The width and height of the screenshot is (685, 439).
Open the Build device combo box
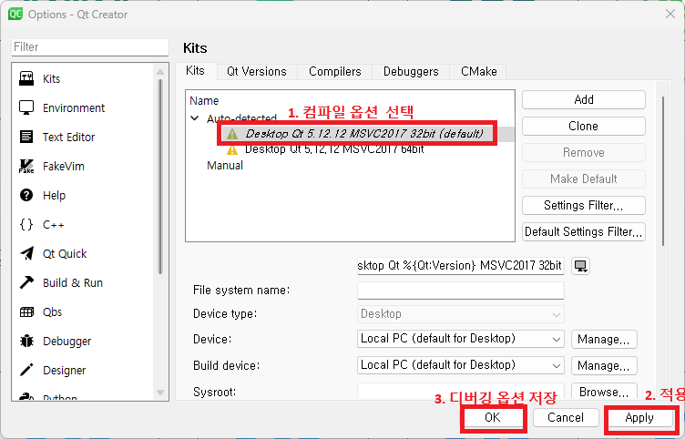click(x=460, y=365)
